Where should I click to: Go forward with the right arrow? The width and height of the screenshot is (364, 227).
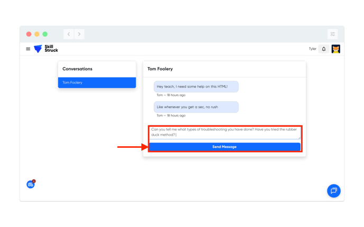point(79,34)
